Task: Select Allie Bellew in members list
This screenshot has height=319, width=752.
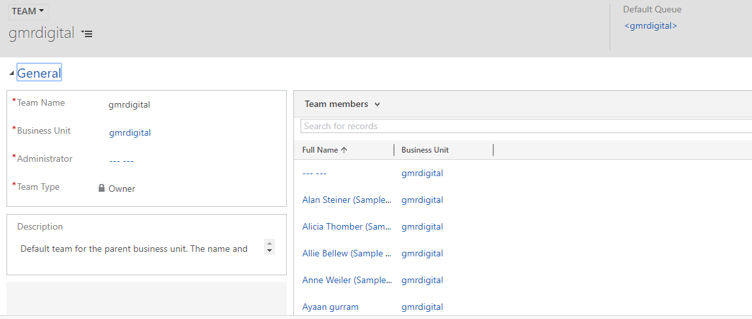Action: 346,254
